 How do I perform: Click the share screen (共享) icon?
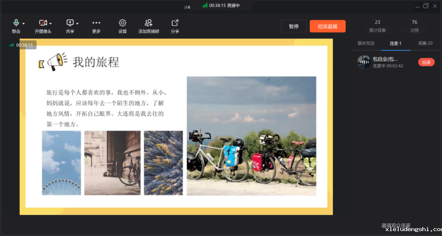[70, 23]
